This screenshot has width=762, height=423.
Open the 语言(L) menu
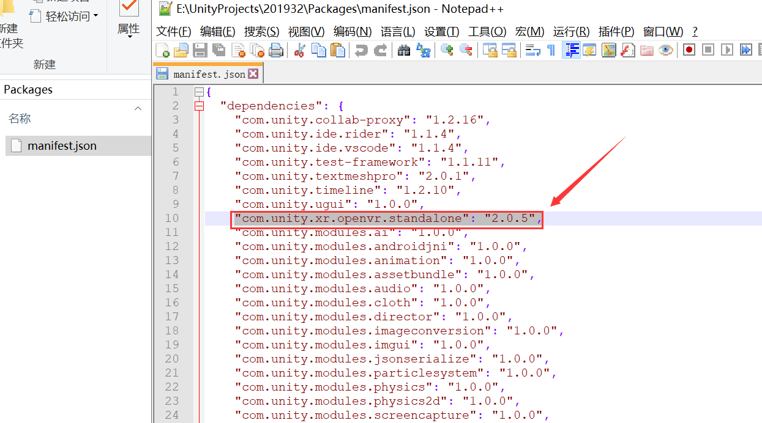pyautogui.click(x=398, y=31)
